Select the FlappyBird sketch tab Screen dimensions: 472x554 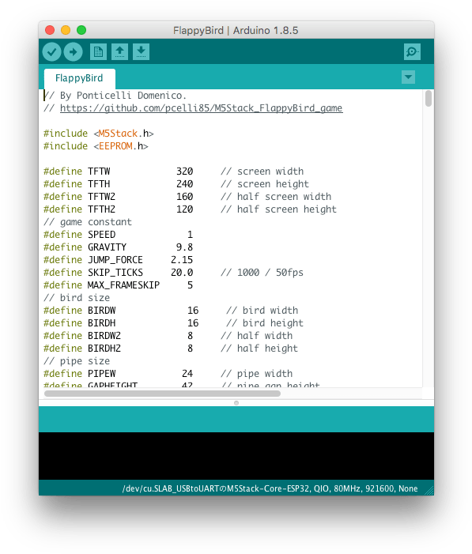tap(80, 78)
